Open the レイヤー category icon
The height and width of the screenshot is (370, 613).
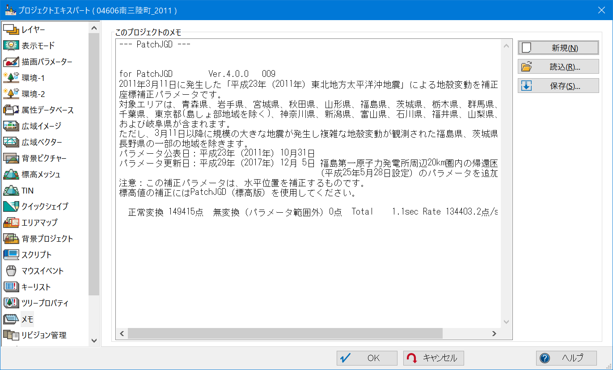pyautogui.click(x=11, y=29)
